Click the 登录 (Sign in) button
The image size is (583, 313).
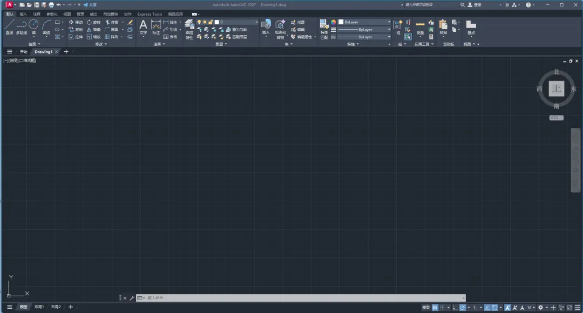[x=474, y=5]
